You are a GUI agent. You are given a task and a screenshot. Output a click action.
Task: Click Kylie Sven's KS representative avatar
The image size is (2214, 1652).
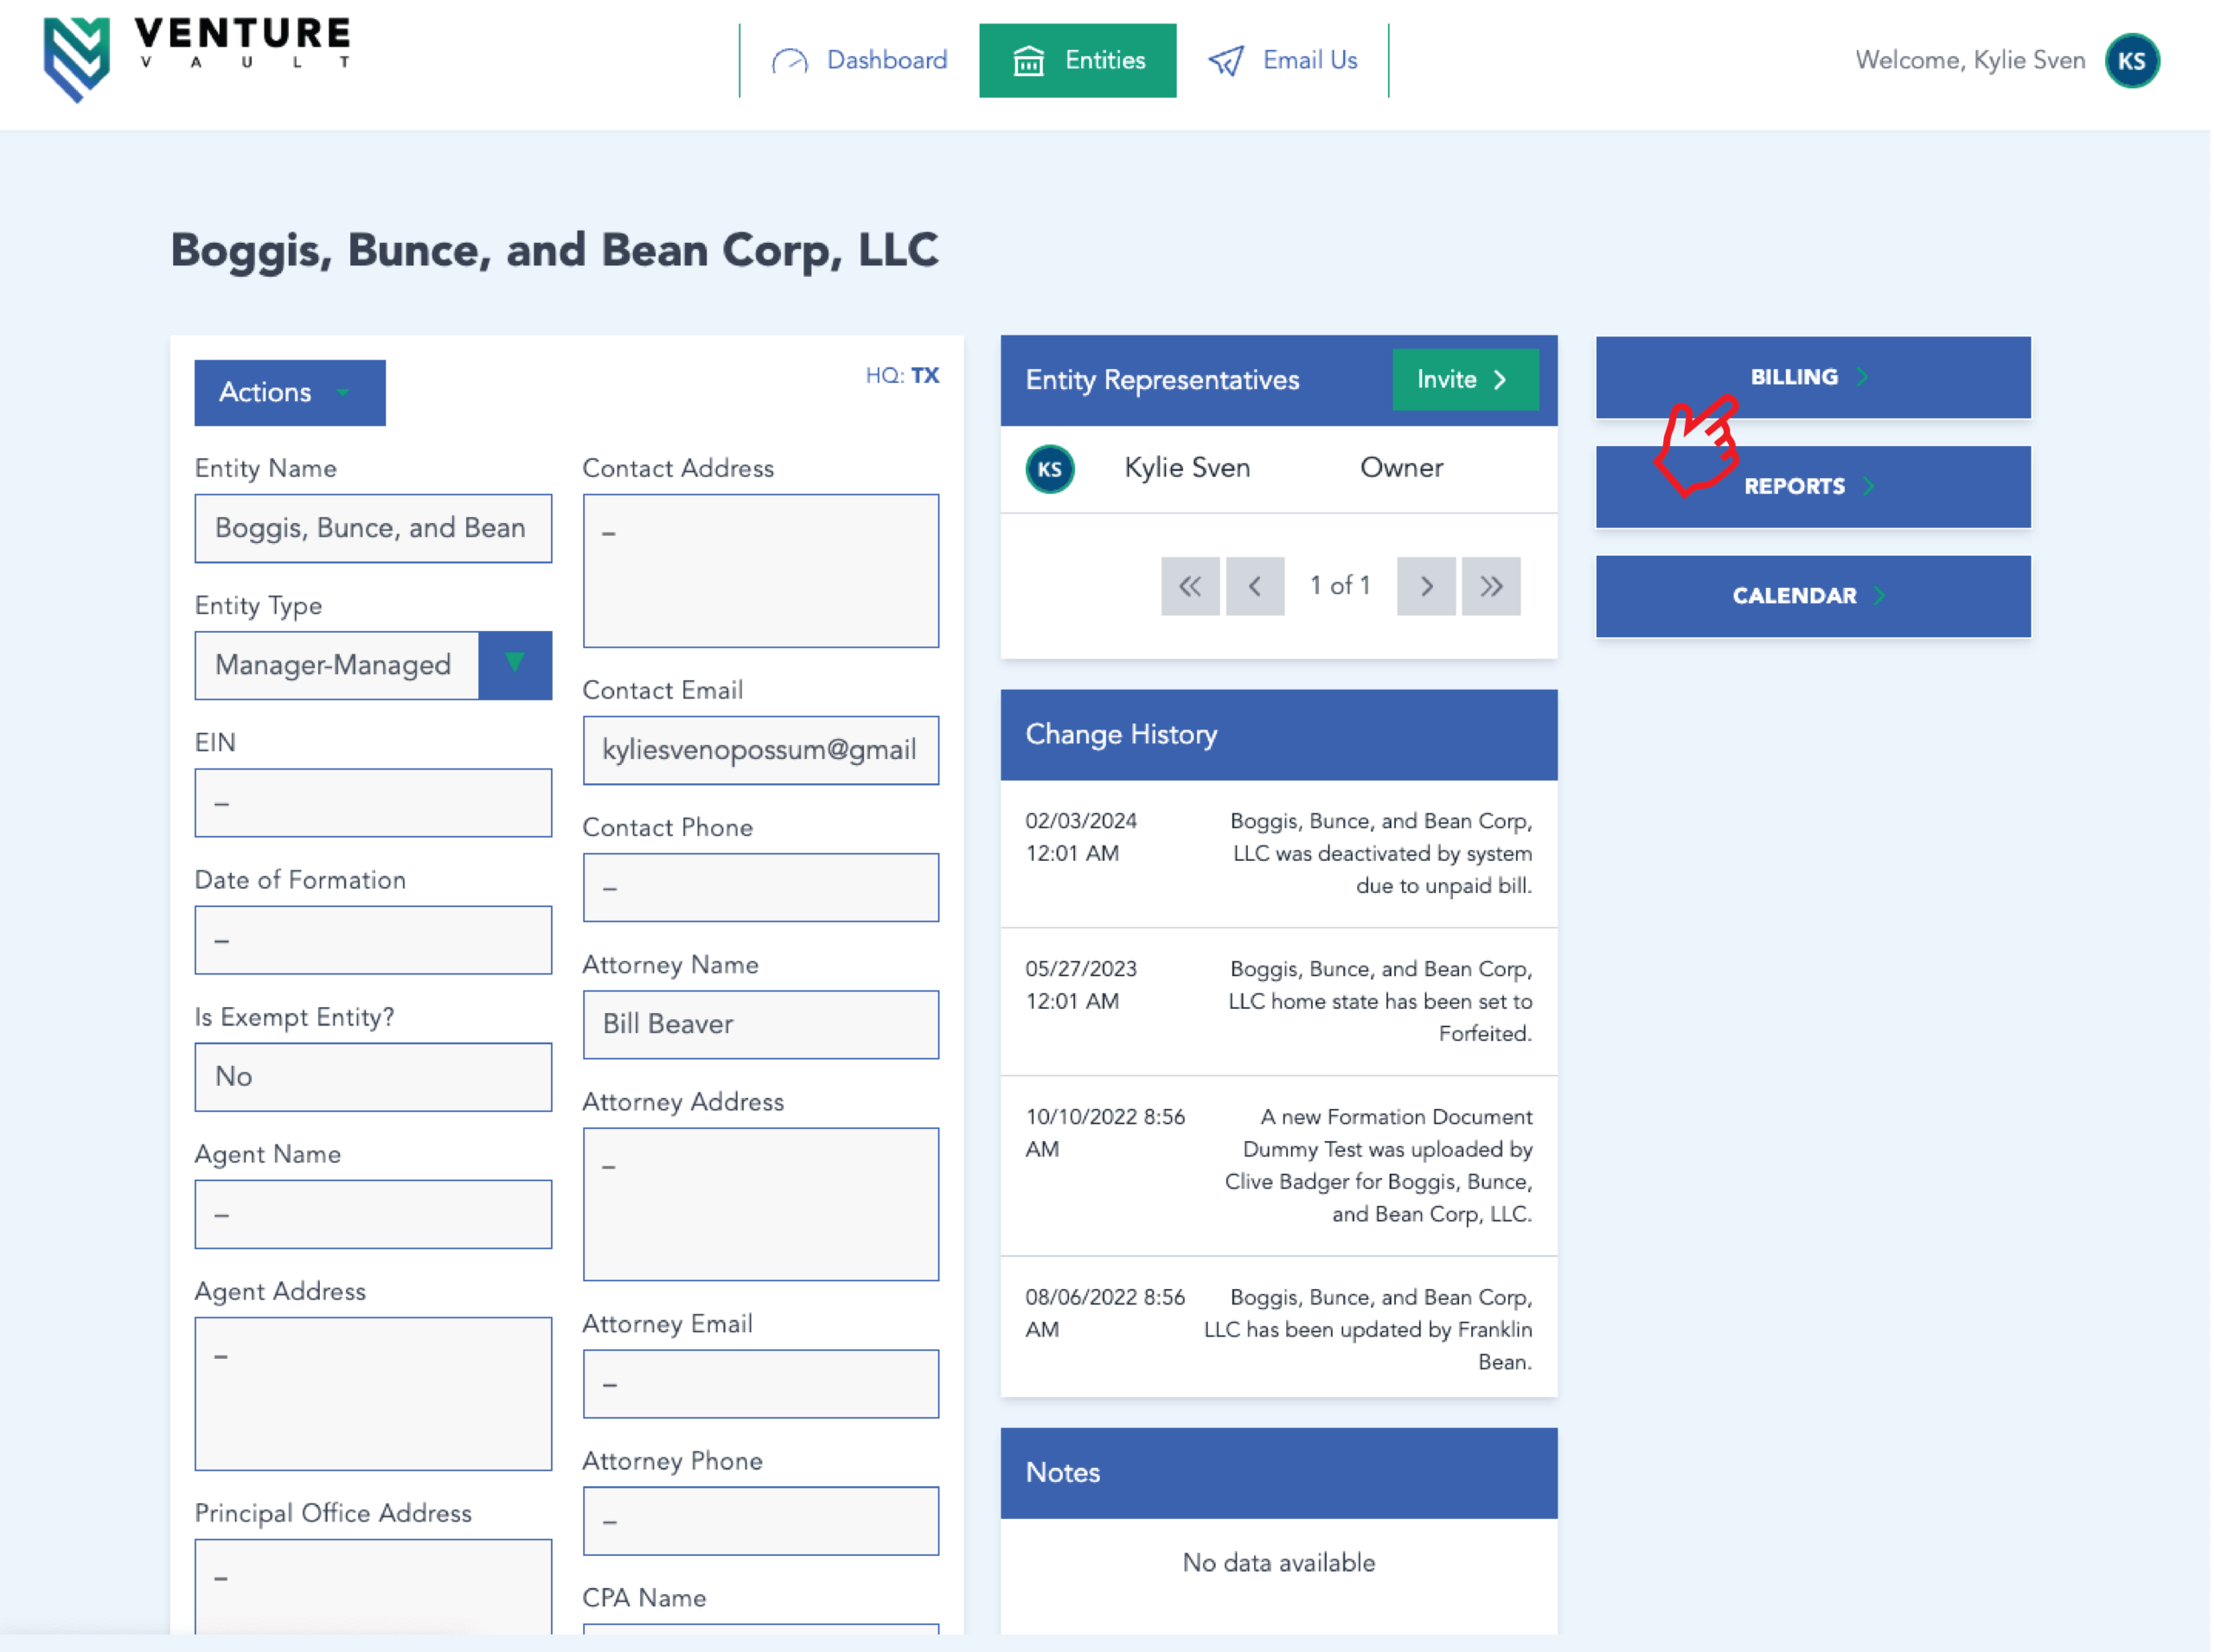tap(1049, 469)
